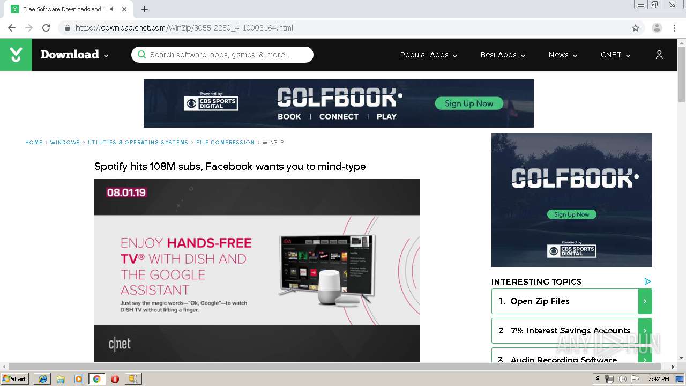Click the WINDOWS breadcrumb link
The height and width of the screenshot is (386, 686).
point(65,143)
